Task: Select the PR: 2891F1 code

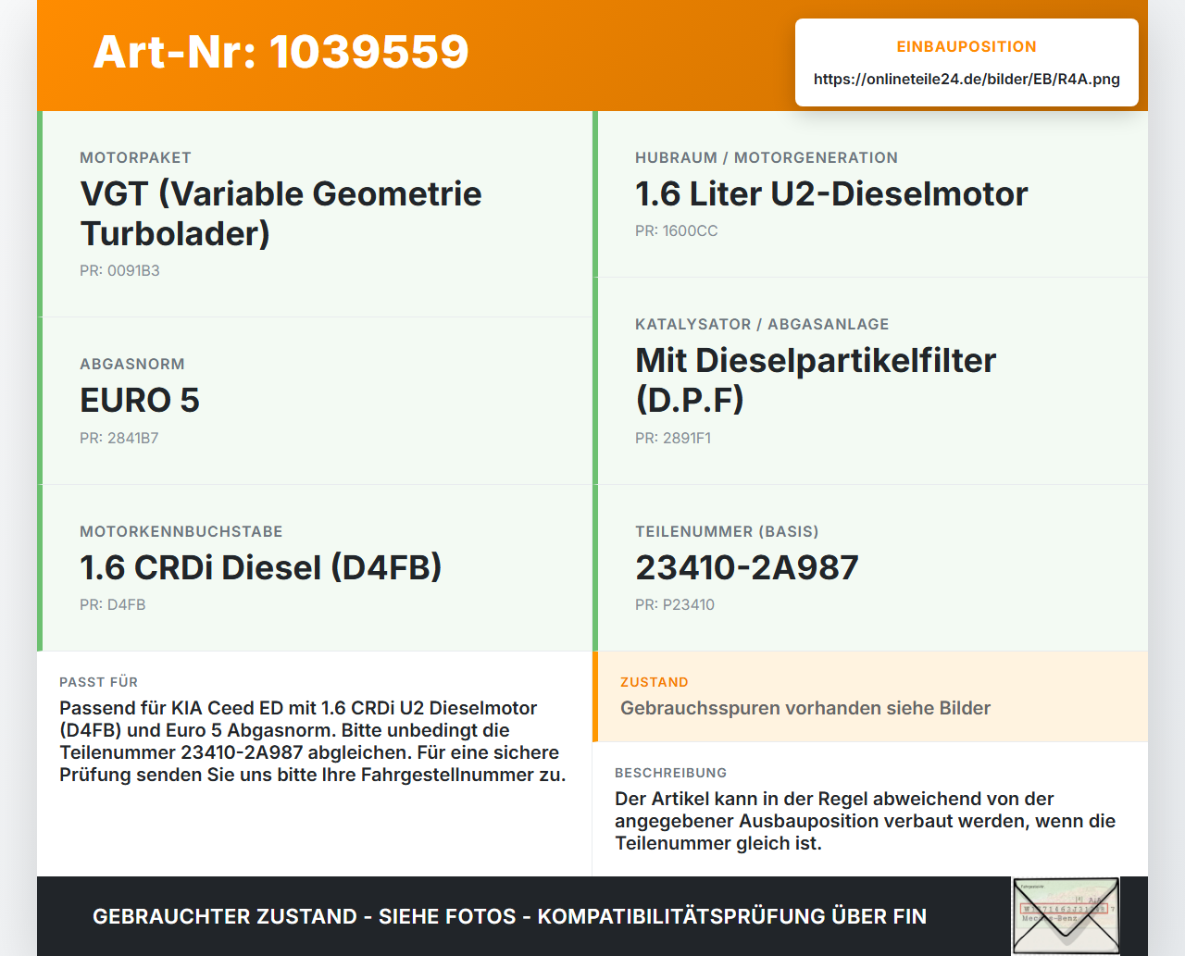Action: [673, 439]
